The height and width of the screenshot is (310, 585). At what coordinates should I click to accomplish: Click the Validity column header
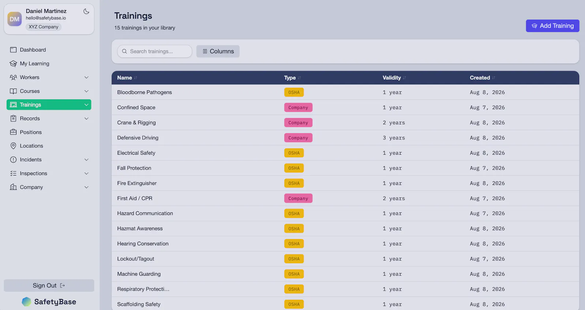click(392, 78)
